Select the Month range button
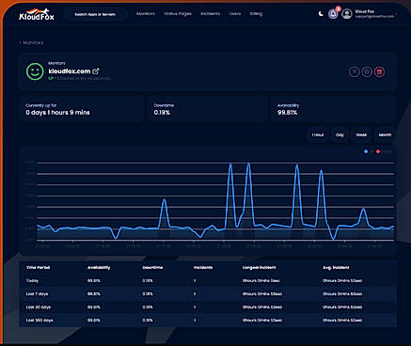Image resolution: width=411 pixels, height=346 pixels. [385, 134]
